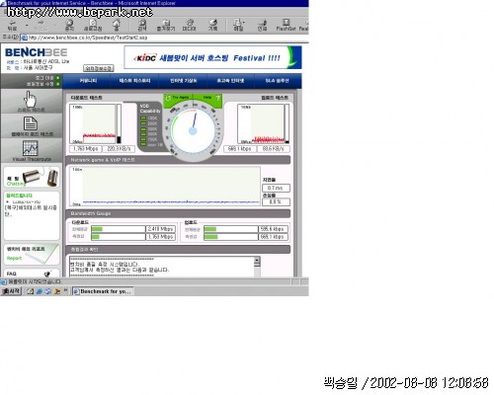Click the upload test graph
Screen dimensions: 494x395
click(261, 123)
